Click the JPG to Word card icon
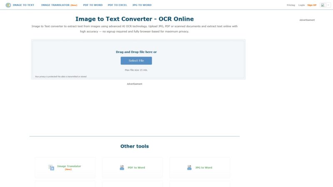333x187 pixels. coord(189,167)
